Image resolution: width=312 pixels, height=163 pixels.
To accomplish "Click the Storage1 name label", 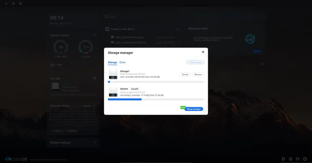I will pyautogui.click(x=125, y=71).
